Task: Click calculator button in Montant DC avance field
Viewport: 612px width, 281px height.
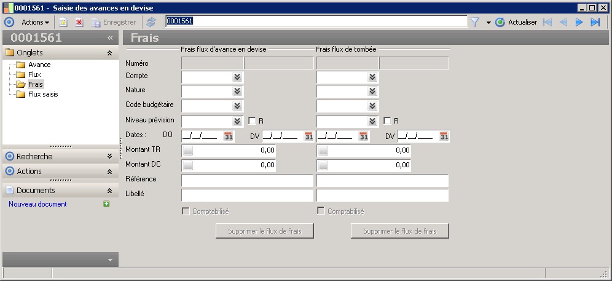Action: point(188,165)
